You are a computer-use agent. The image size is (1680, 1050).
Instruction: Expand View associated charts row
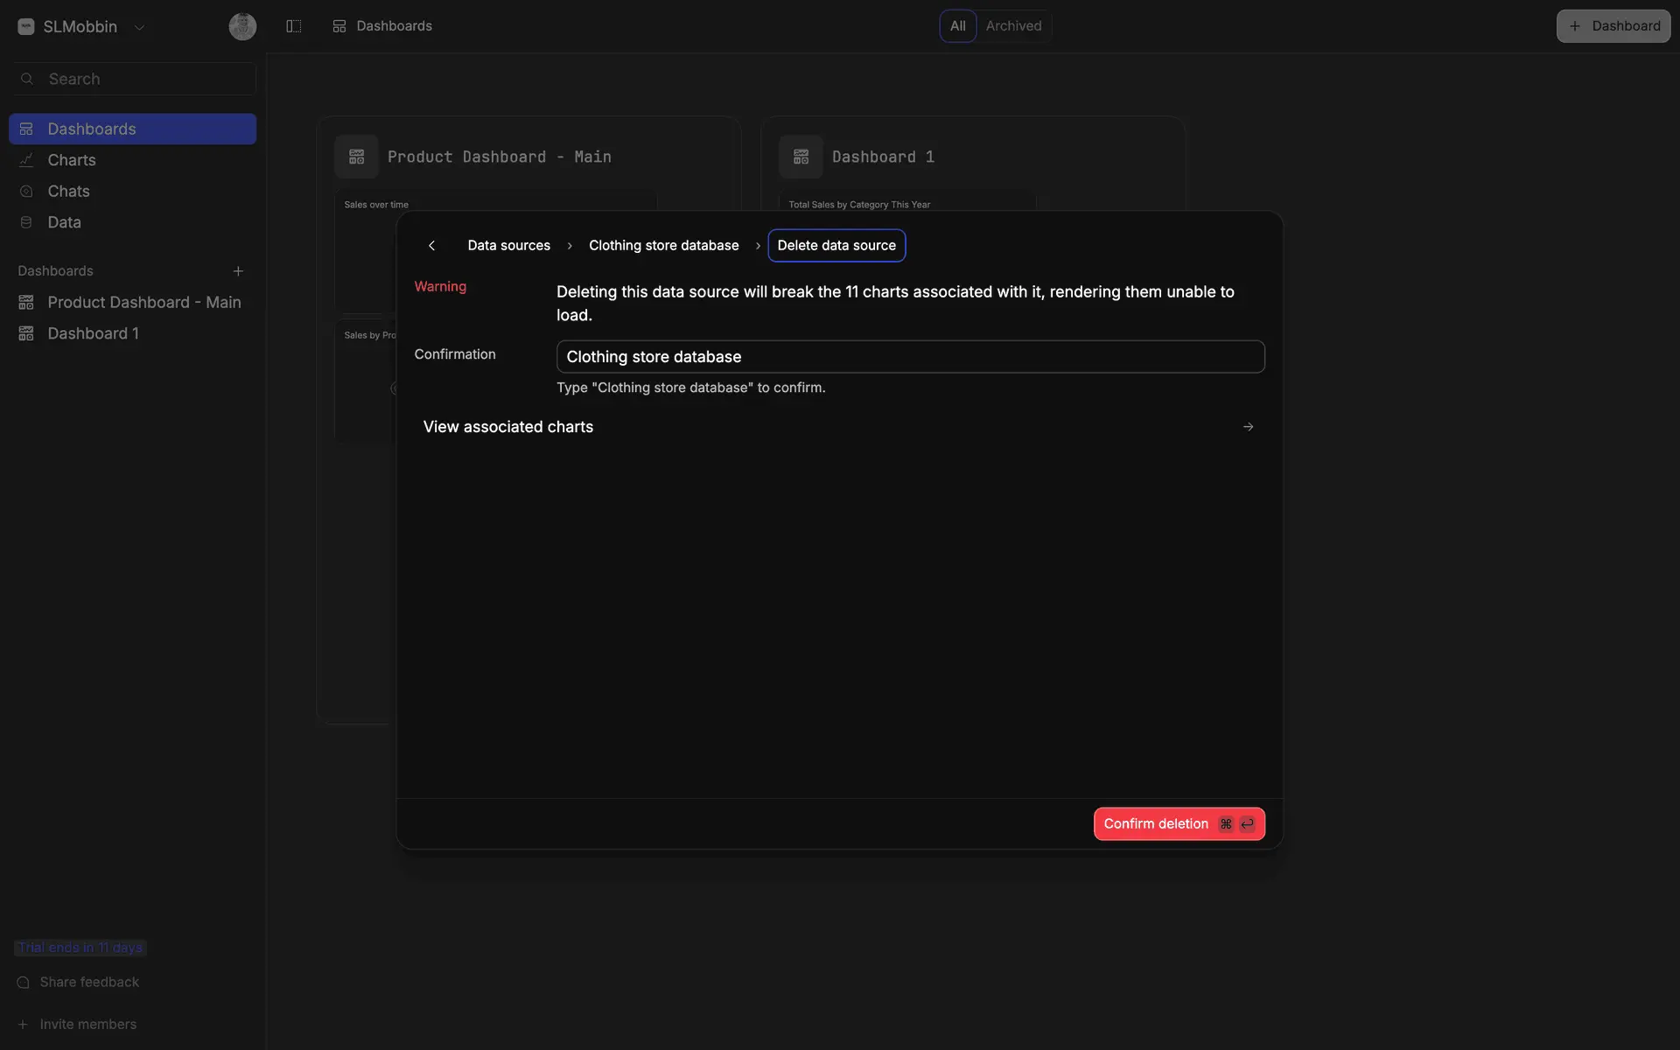point(838,427)
